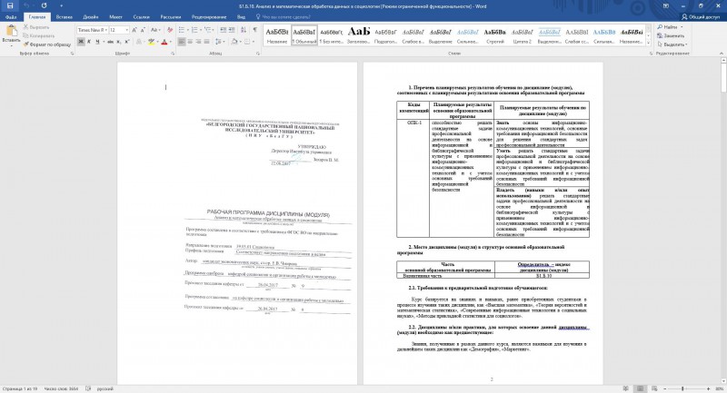Screen dimensions: 727x393
Task: Toggle left alignment button
Action: 182,42
